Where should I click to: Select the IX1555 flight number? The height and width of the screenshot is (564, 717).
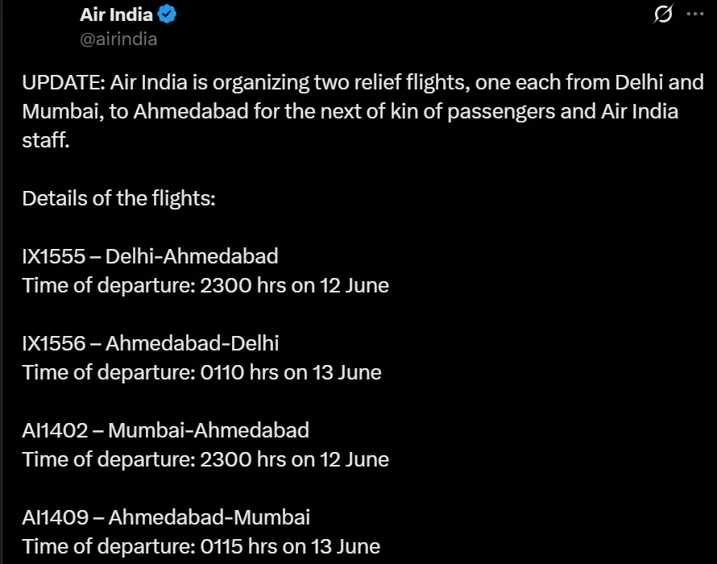(53, 256)
